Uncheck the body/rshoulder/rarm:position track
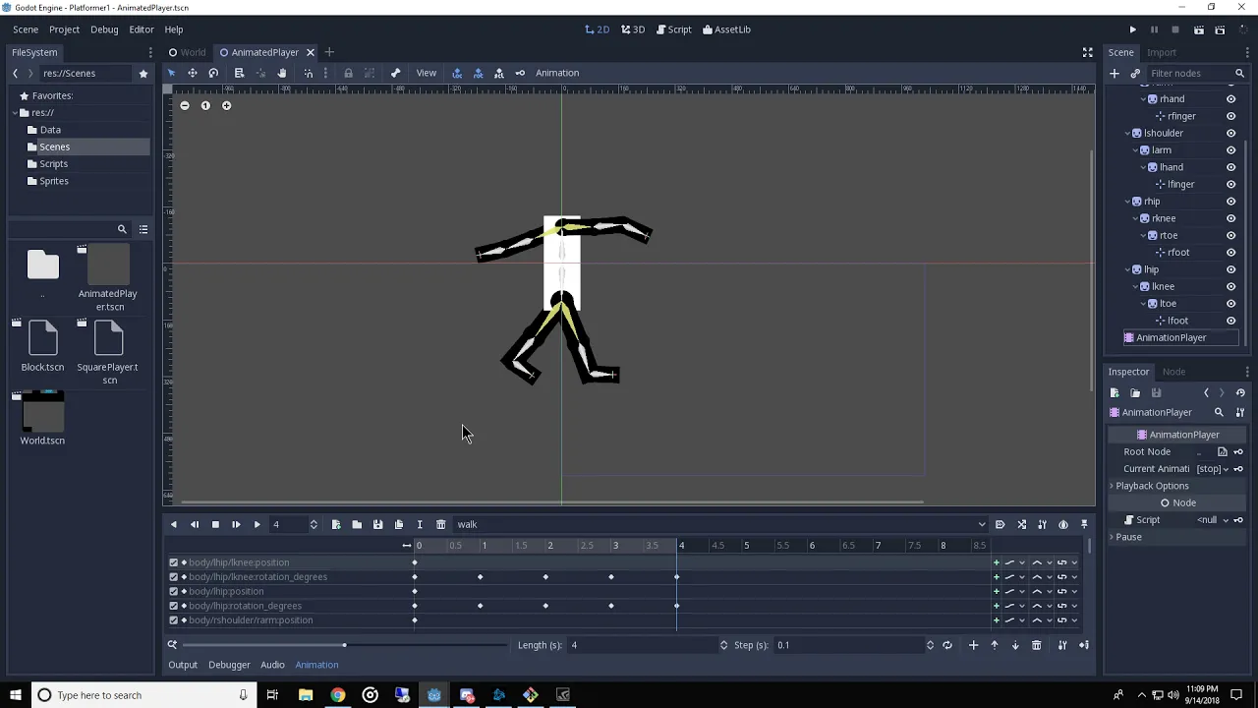 [x=174, y=620]
